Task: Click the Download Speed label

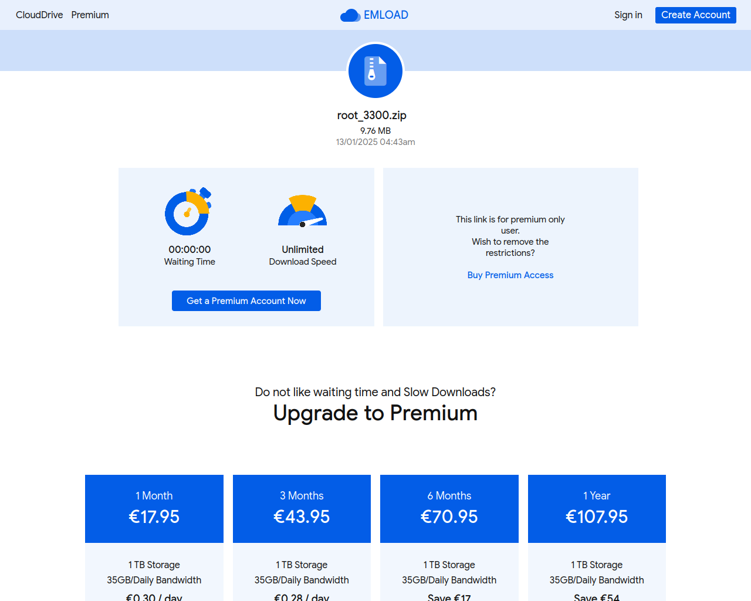Action: pos(303,262)
